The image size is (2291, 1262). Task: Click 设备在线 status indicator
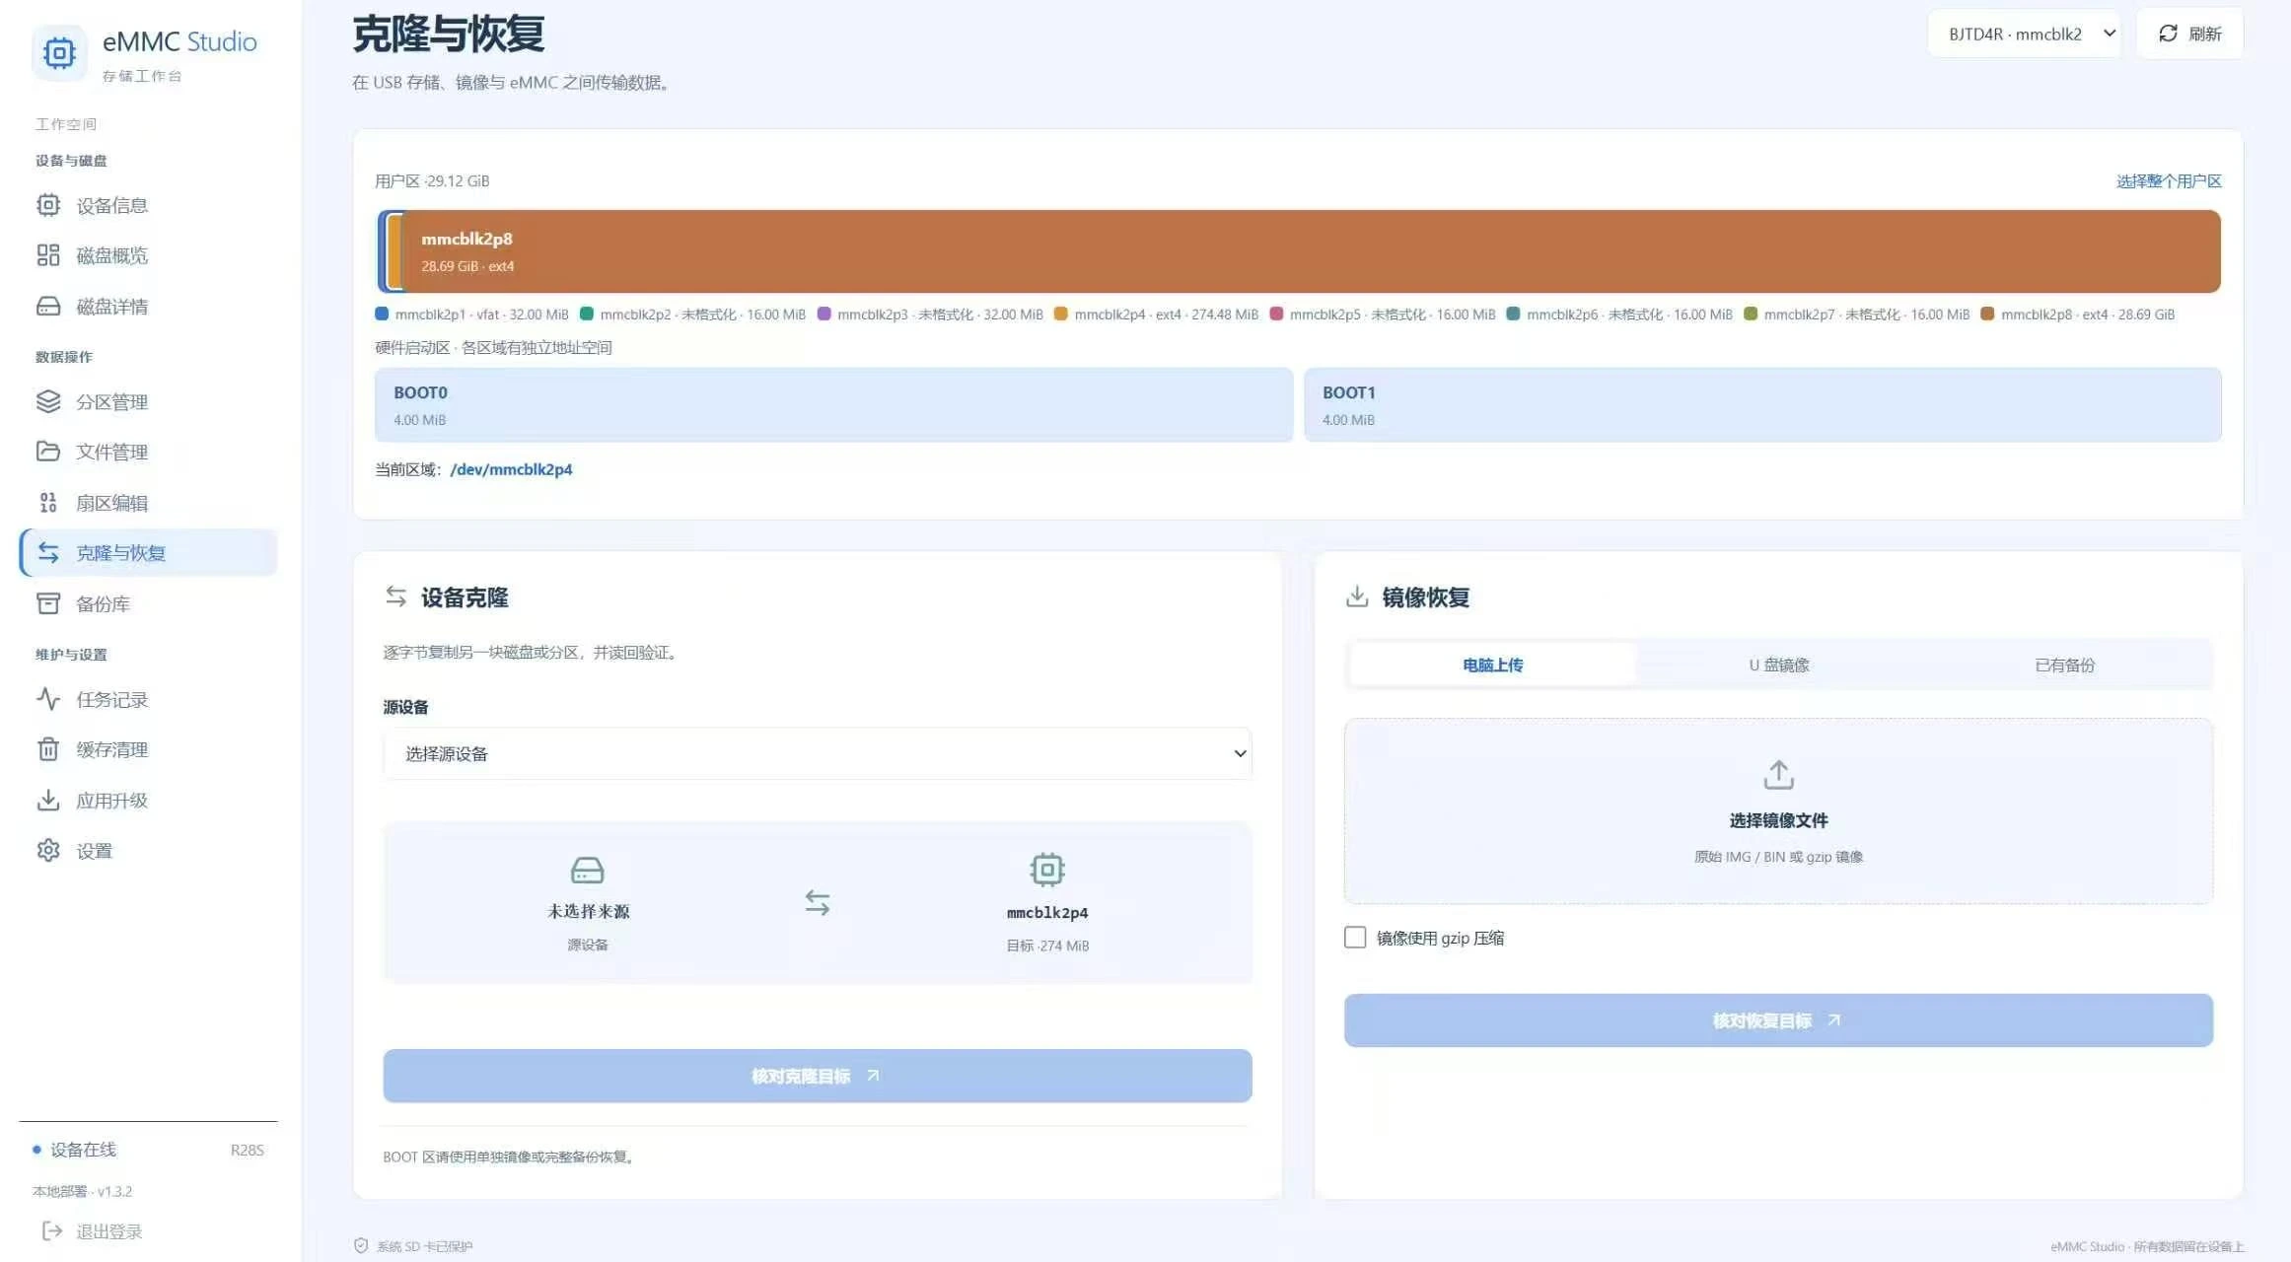pyautogui.click(x=75, y=1150)
